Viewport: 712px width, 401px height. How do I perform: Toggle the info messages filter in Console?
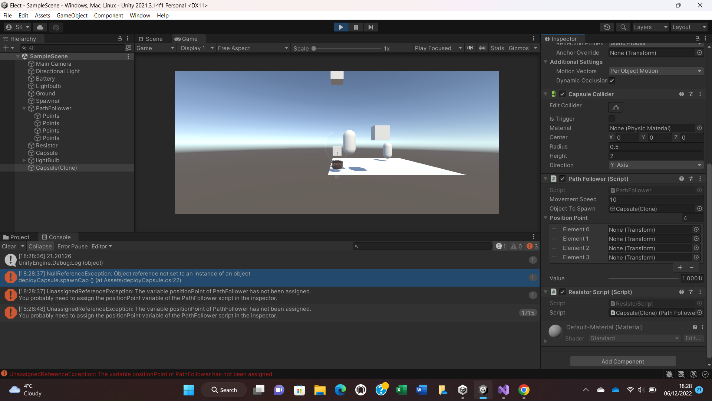(501, 246)
